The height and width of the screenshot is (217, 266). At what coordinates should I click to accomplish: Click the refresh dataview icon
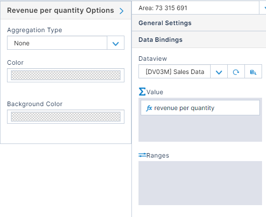coord(236,72)
